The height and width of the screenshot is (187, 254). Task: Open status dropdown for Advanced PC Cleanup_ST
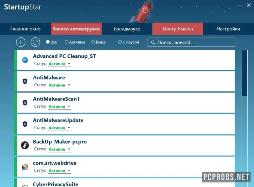(x=59, y=64)
